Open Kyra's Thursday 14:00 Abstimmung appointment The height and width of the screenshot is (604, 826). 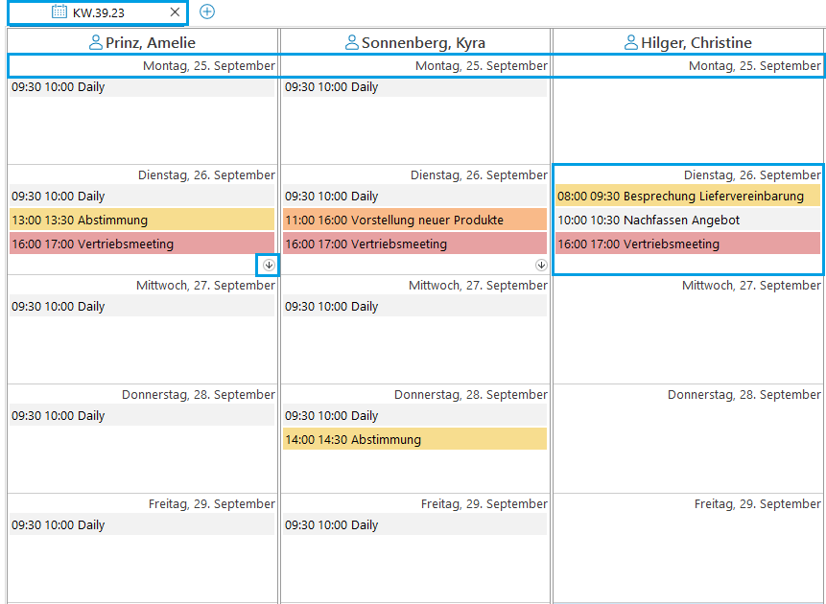[x=414, y=440]
